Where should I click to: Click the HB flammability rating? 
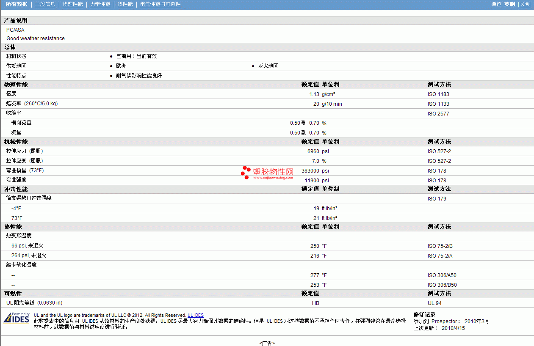(x=315, y=303)
